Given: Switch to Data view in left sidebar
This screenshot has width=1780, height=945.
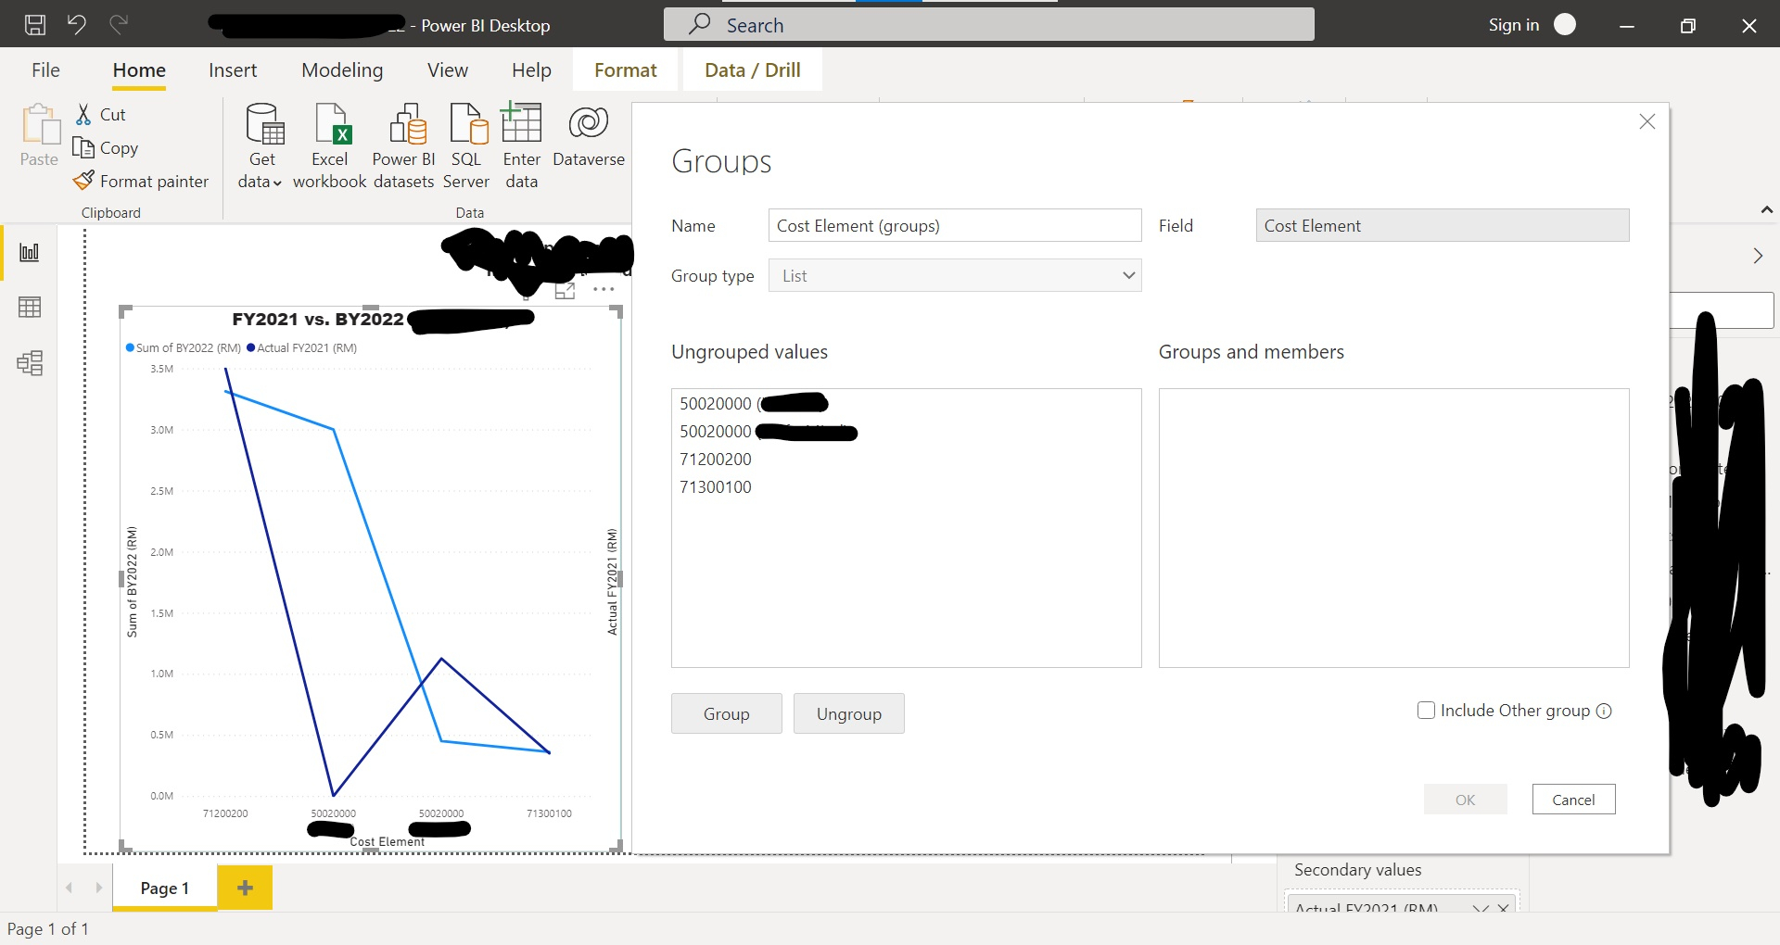Looking at the screenshot, I should tap(30, 307).
